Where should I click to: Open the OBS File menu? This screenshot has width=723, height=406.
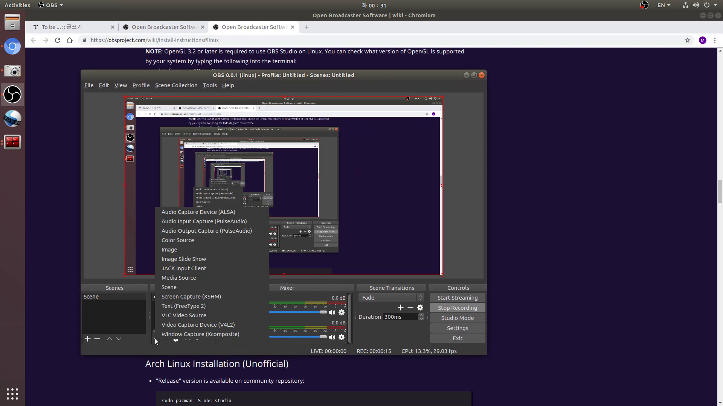click(89, 85)
